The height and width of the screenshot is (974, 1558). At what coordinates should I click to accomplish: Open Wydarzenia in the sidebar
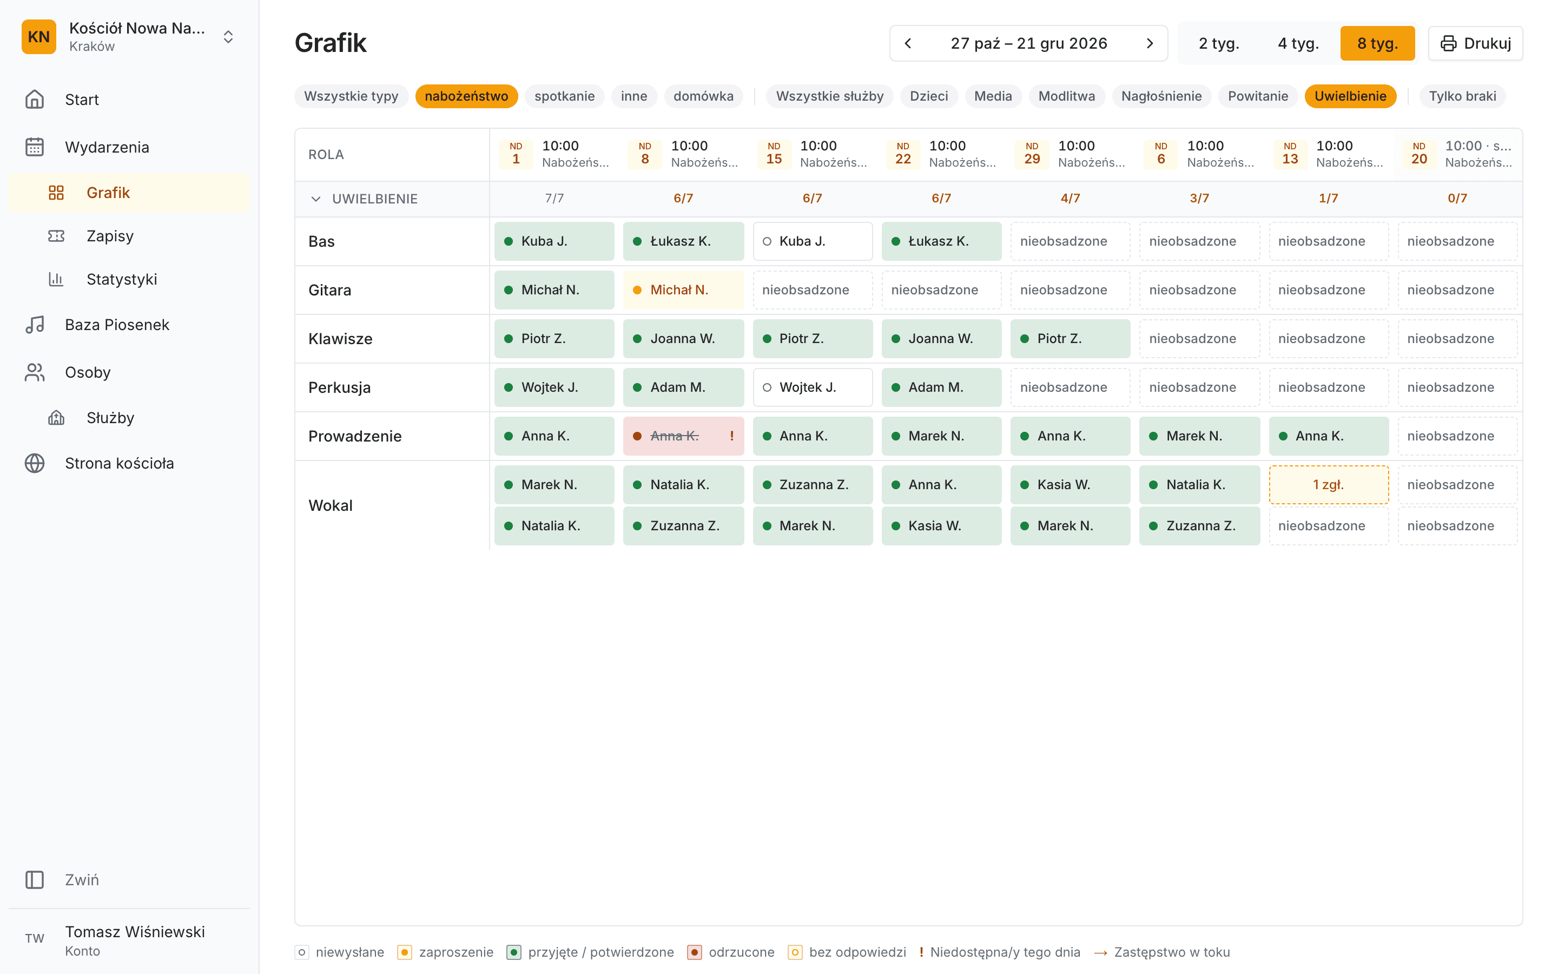129,147
